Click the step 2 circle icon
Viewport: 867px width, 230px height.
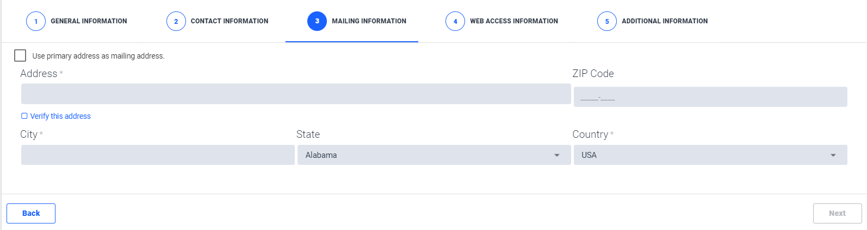[176, 21]
